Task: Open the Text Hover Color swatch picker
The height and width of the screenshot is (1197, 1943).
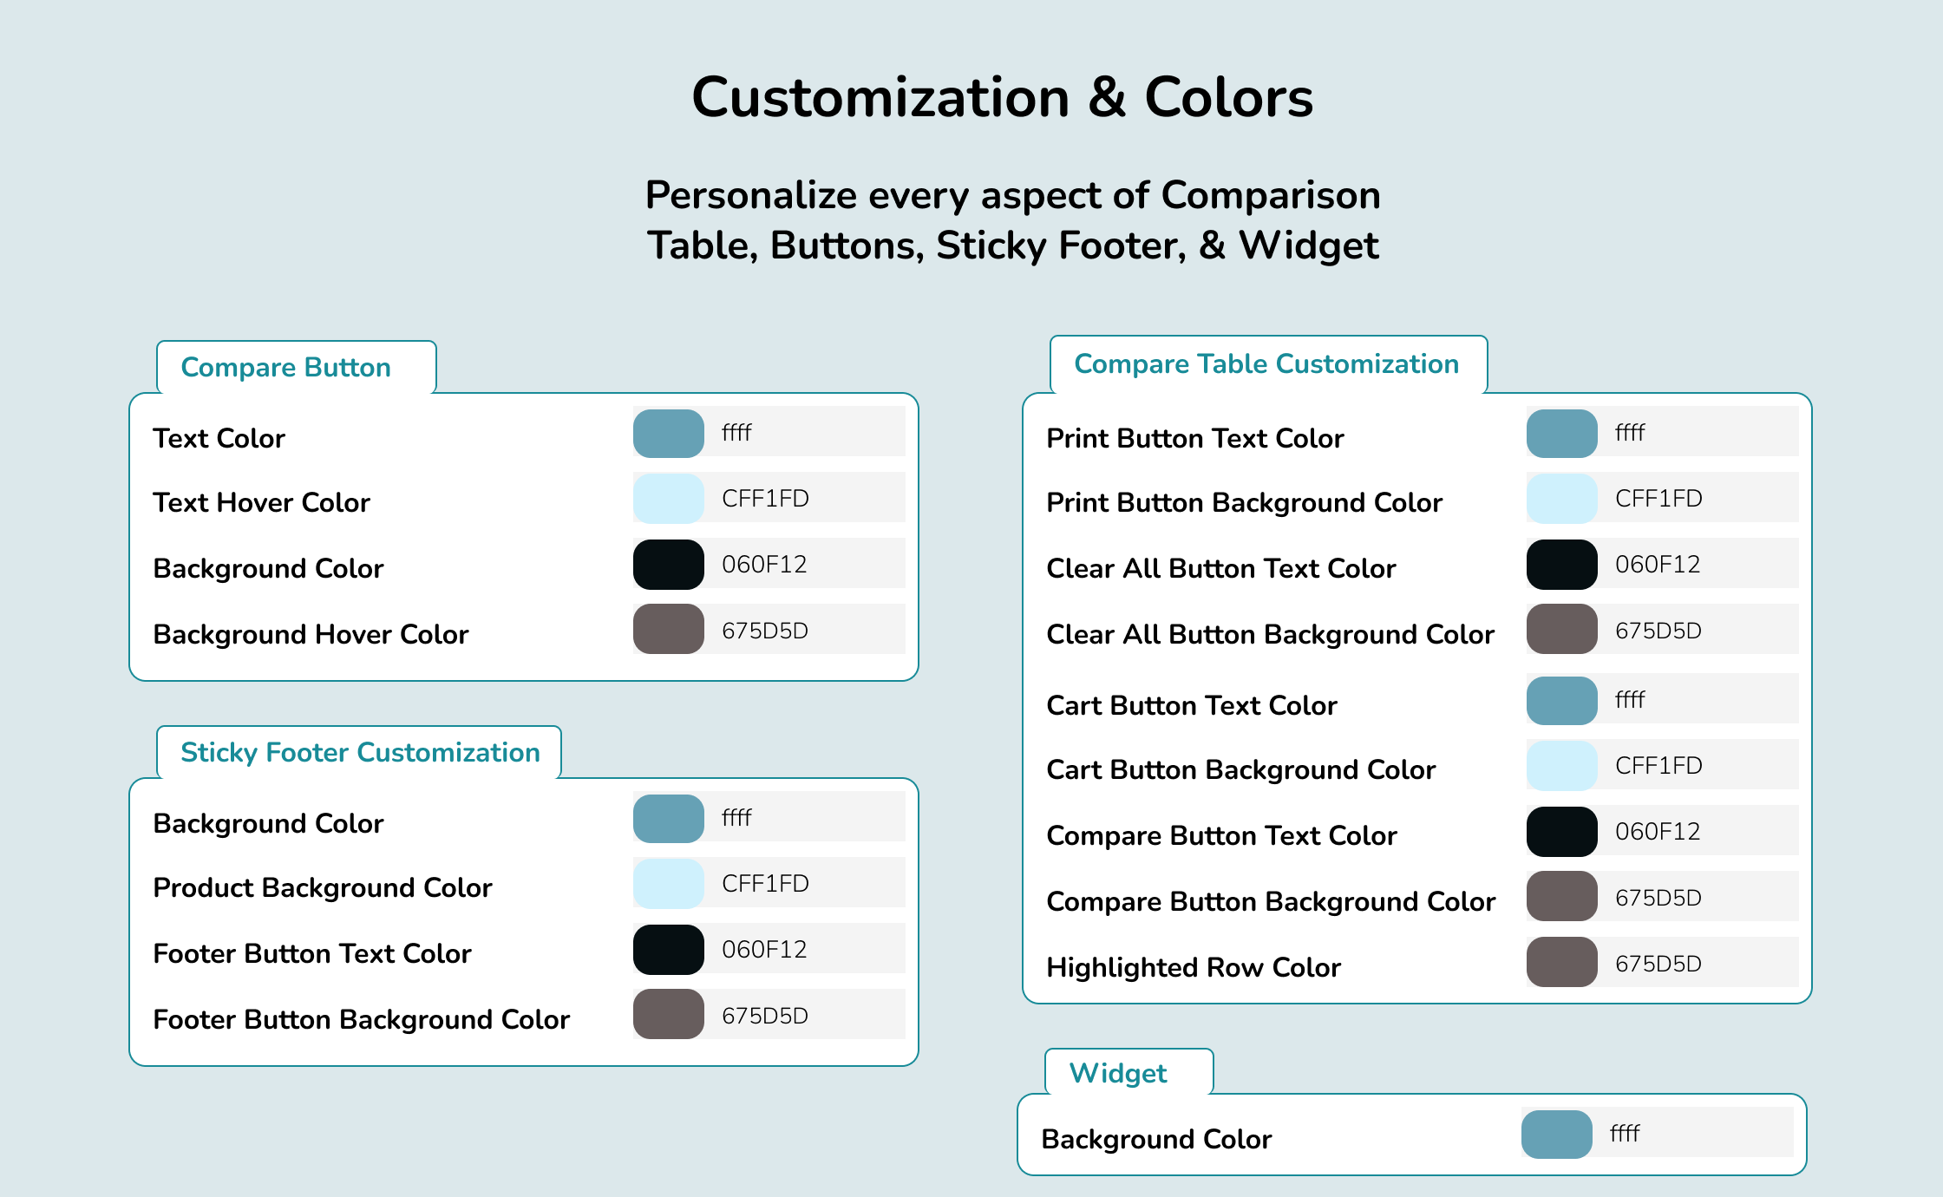Action: [668, 499]
